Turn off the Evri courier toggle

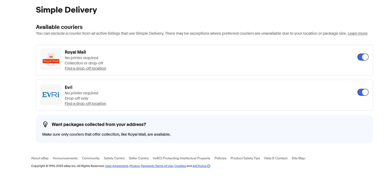pos(363,92)
